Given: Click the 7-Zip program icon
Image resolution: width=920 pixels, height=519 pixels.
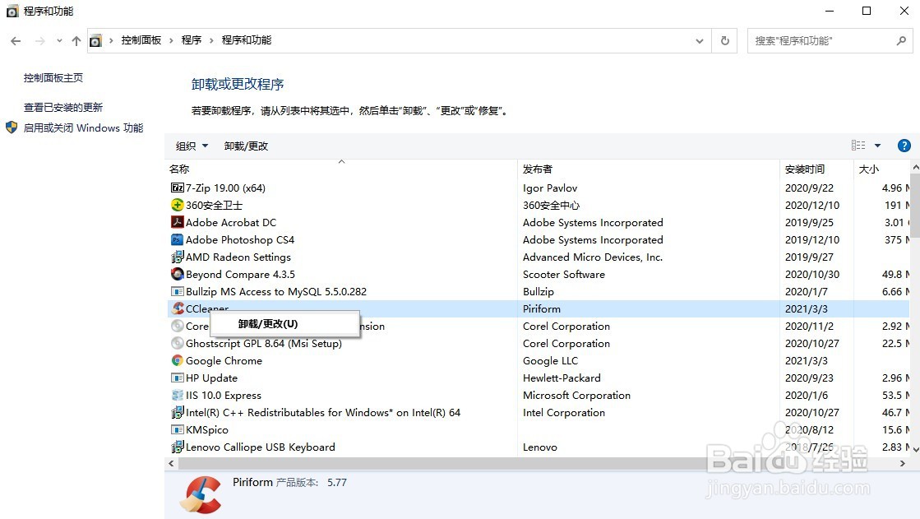Looking at the screenshot, I should tap(178, 188).
